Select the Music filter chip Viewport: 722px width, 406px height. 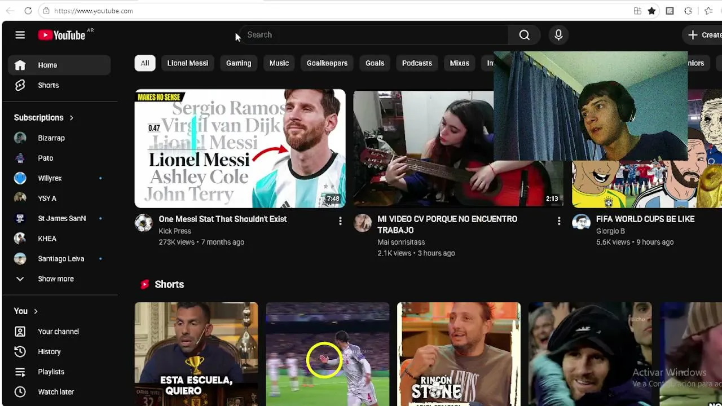coord(279,63)
